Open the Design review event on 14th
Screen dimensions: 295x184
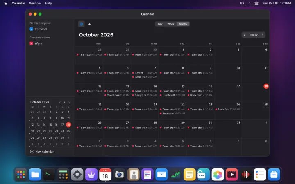pos(145,95)
